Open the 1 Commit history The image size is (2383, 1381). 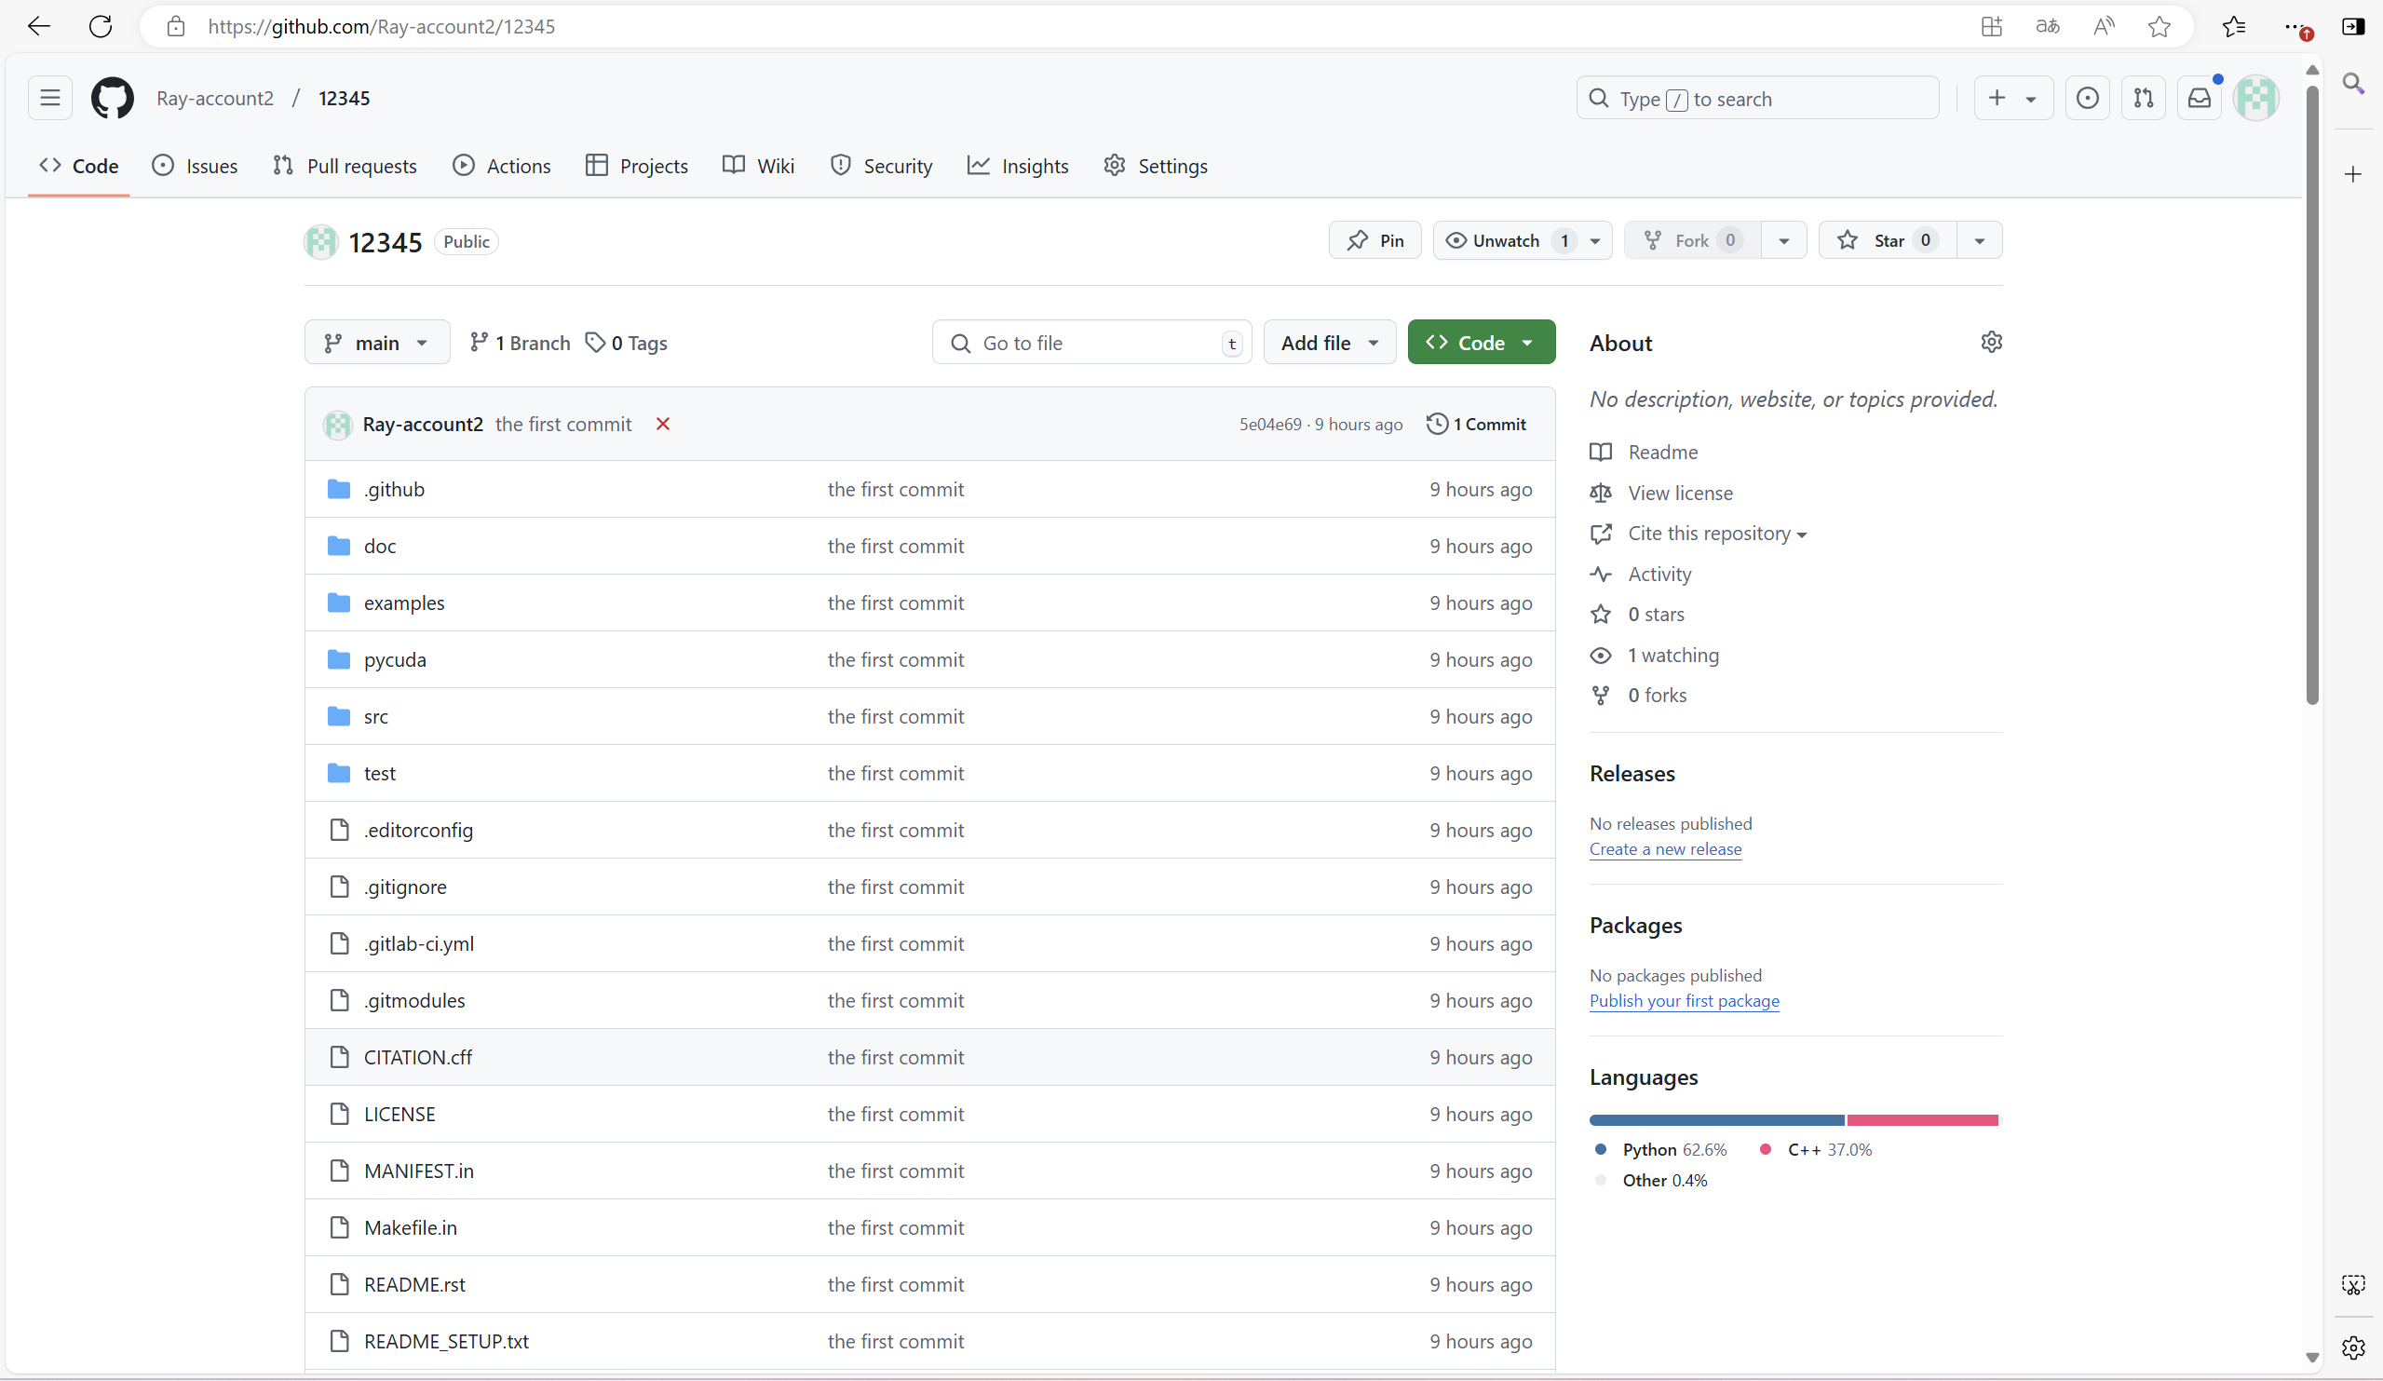click(x=1476, y=424)
